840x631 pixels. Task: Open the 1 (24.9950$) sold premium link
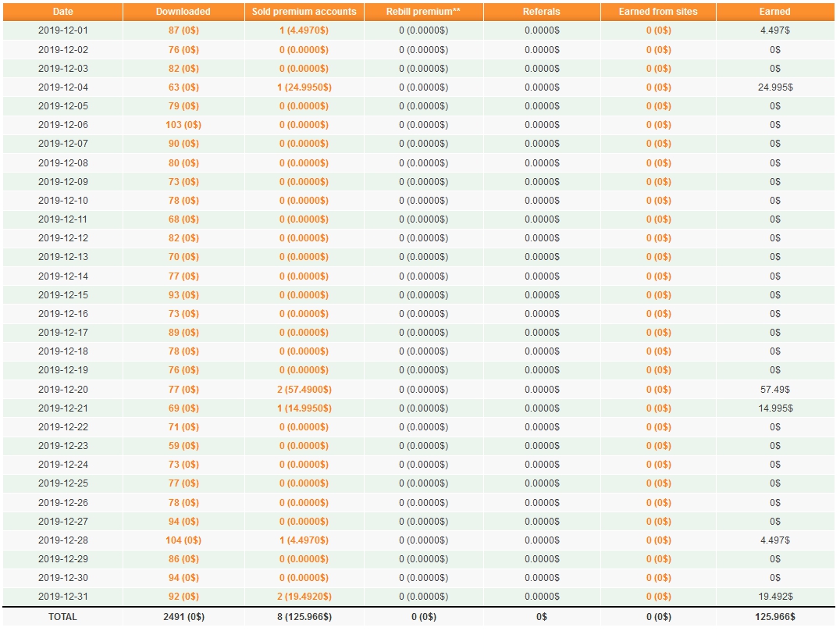[304, 87]
